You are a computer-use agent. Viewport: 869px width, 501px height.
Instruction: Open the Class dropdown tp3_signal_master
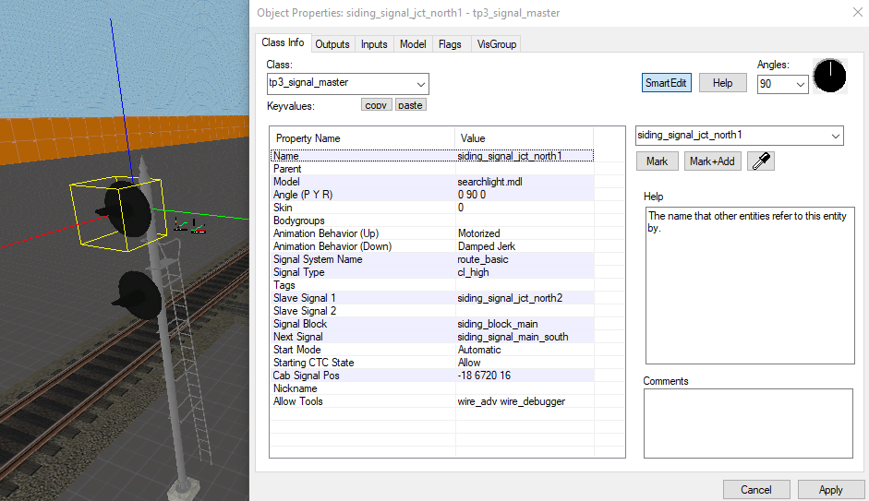(348, 84)
